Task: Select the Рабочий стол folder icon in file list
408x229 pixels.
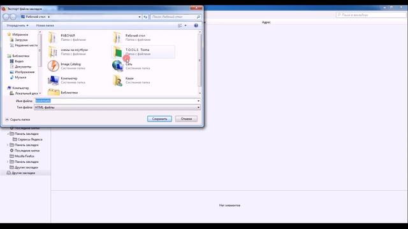Action: pyautogui.click(x=117, y=38)
